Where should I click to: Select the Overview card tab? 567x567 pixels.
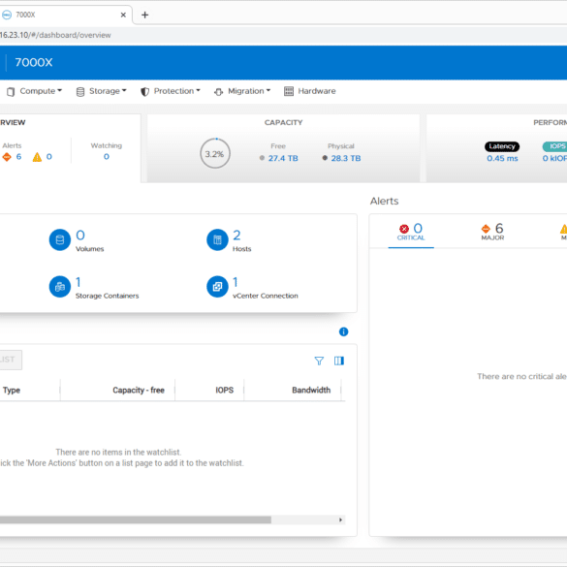[70, 148]
